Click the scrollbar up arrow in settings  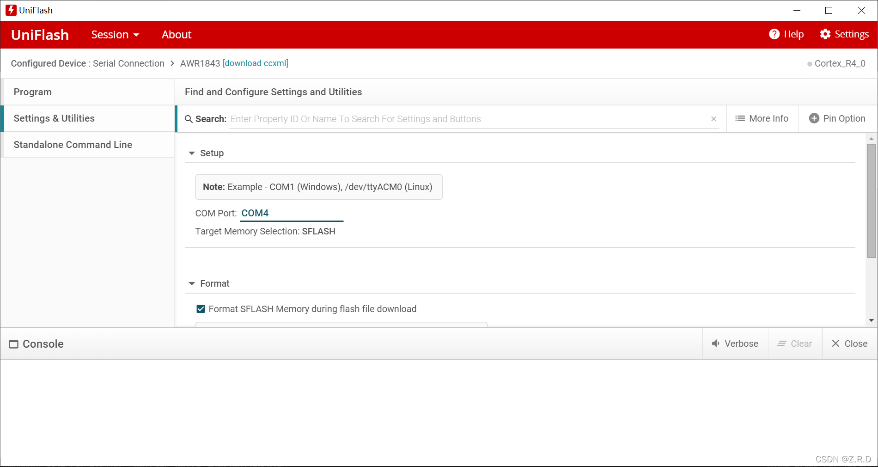(871, 139)
